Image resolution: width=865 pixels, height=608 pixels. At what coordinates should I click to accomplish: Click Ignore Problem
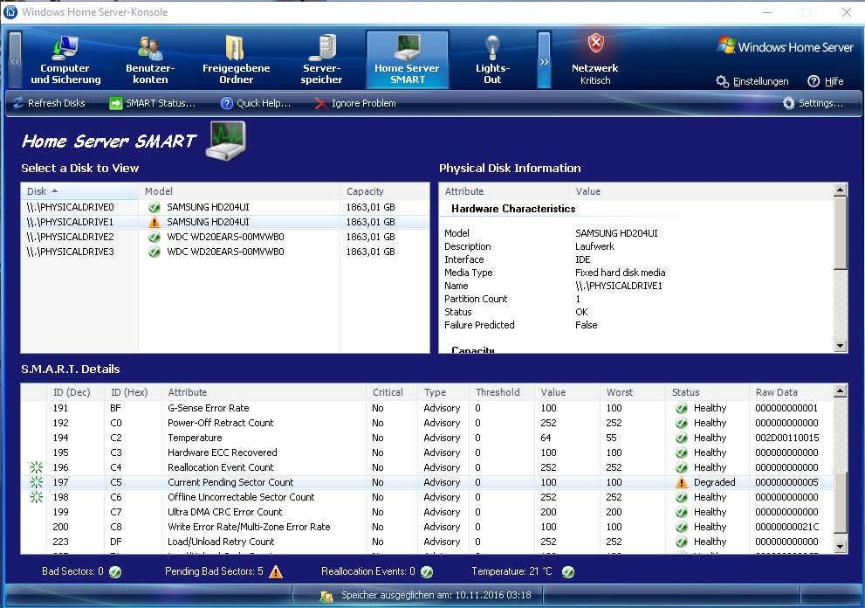click(355, 103)
